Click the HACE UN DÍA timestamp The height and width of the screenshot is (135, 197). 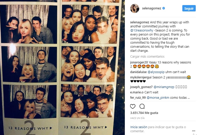[x=137, y=118]
